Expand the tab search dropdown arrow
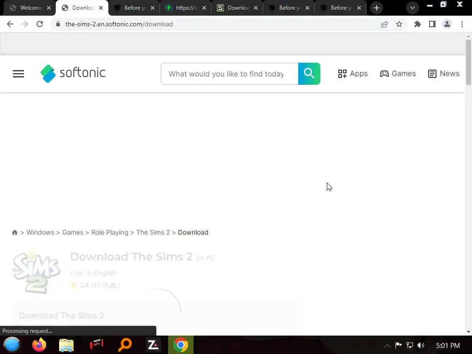472x354 pixels. click(413, 8)
